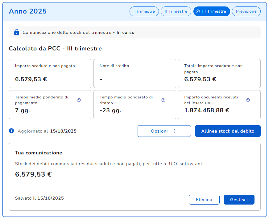Switch to the II Trimestre tab
This screenshot has width=269, height=219.
coord(176,11)
